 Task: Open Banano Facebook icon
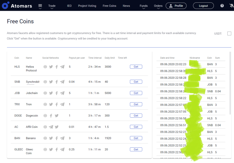coord(57,138)
